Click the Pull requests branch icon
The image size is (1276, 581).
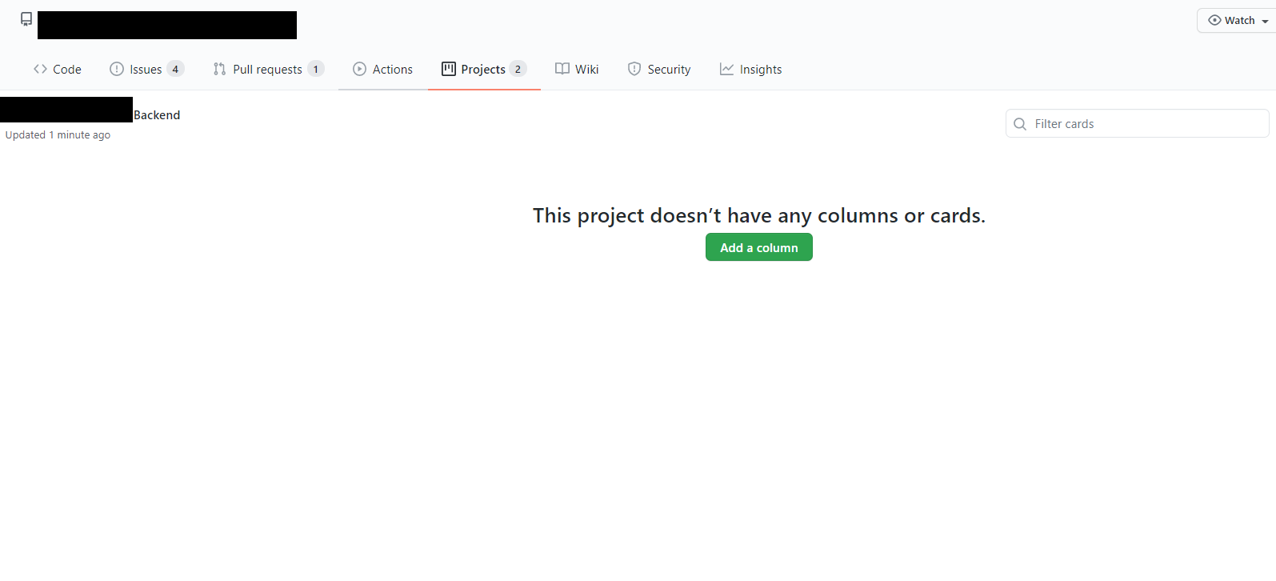click(219, 70)
